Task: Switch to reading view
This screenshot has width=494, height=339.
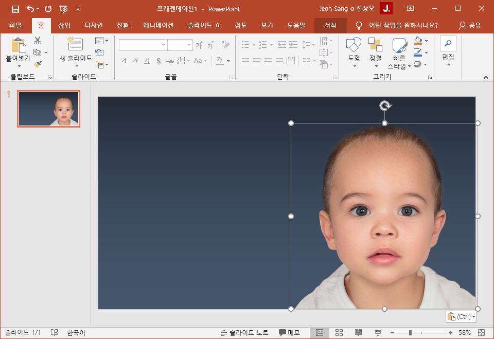Action: [358, 332]
